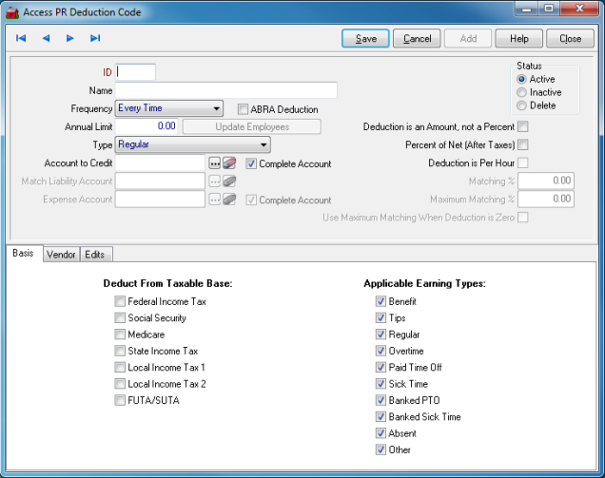Jump to the last record
This screenshot has width=605, height=478.
(95, 39)
